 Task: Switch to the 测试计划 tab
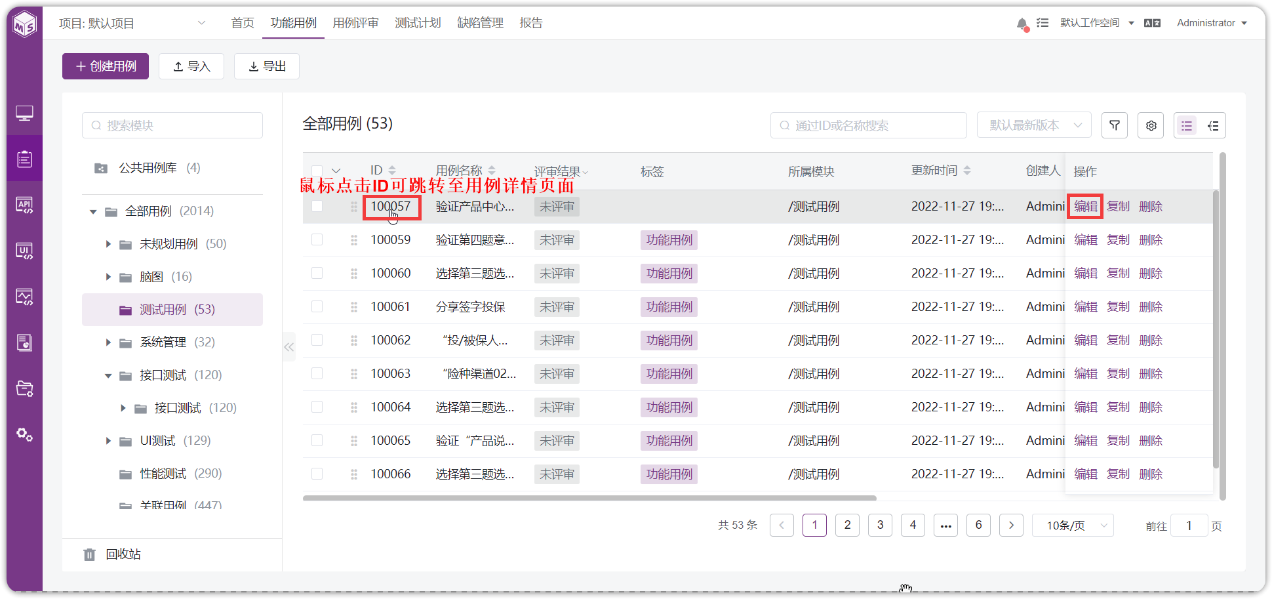pyautogui.click(x=418, y=23)
